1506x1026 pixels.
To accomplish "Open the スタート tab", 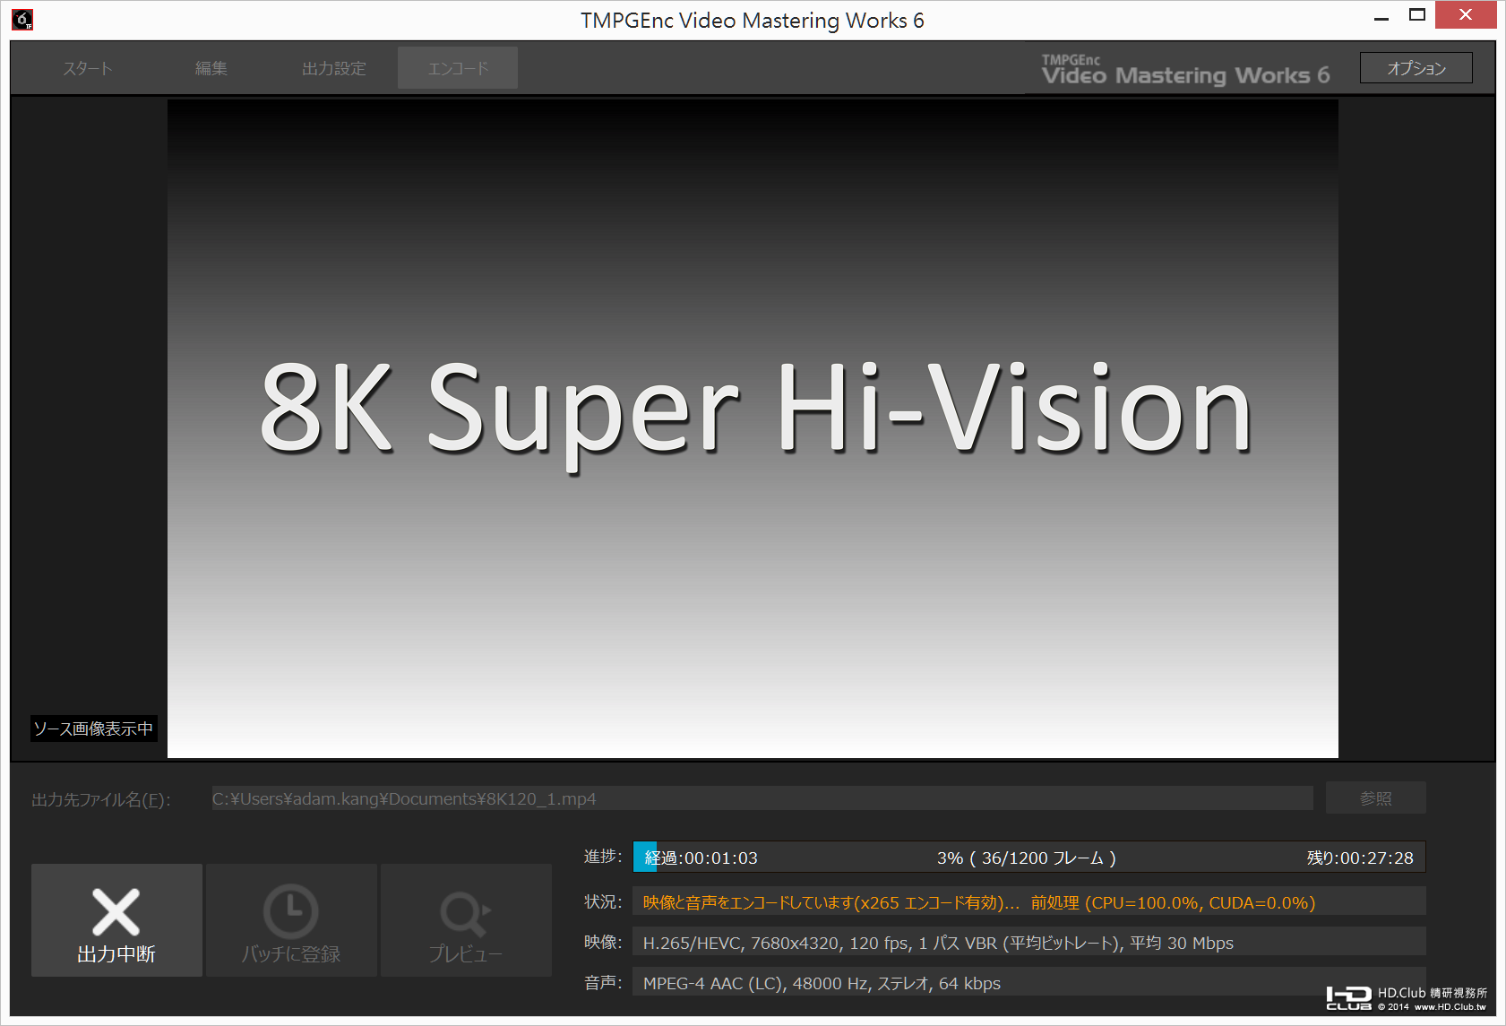I will coord(88,68).
